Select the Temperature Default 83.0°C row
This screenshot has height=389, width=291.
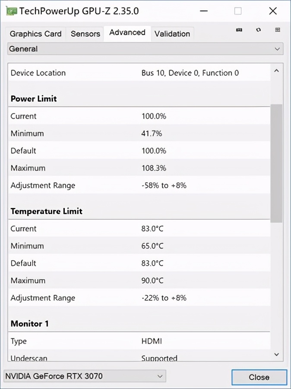pos(139,263)
